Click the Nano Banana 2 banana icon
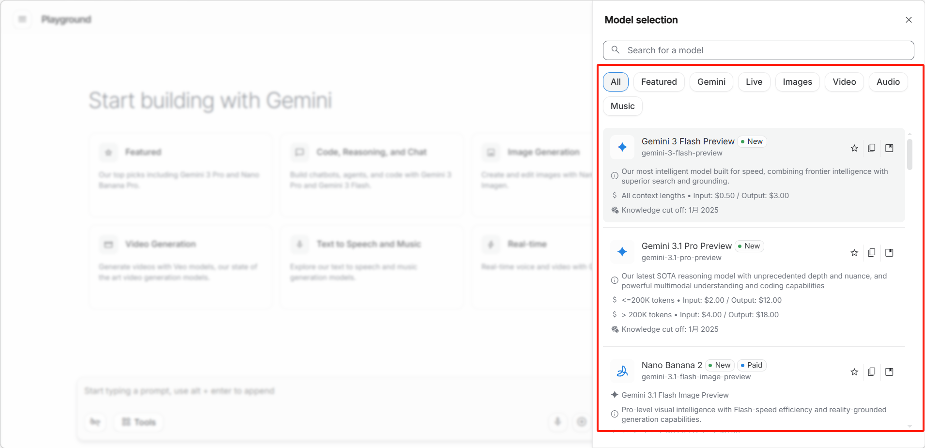The height and width of the screenshot is (448, 925). pos(622,371)
